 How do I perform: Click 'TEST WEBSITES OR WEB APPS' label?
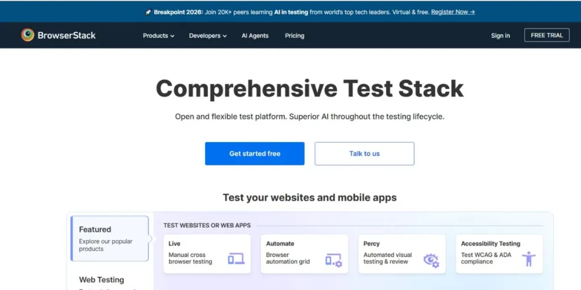pos(207,225)
